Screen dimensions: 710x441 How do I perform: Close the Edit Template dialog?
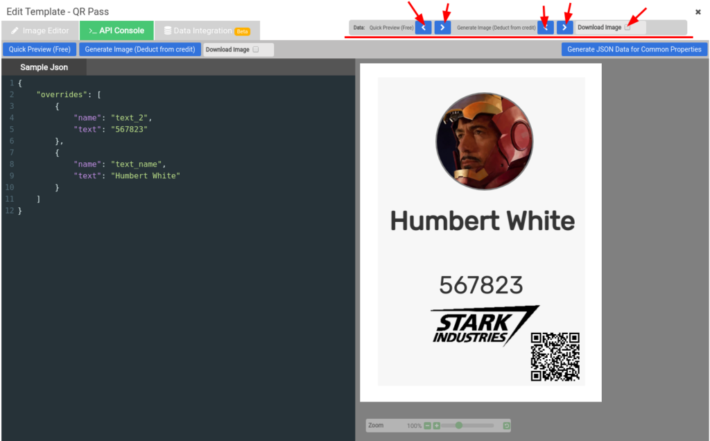[698, 12]
